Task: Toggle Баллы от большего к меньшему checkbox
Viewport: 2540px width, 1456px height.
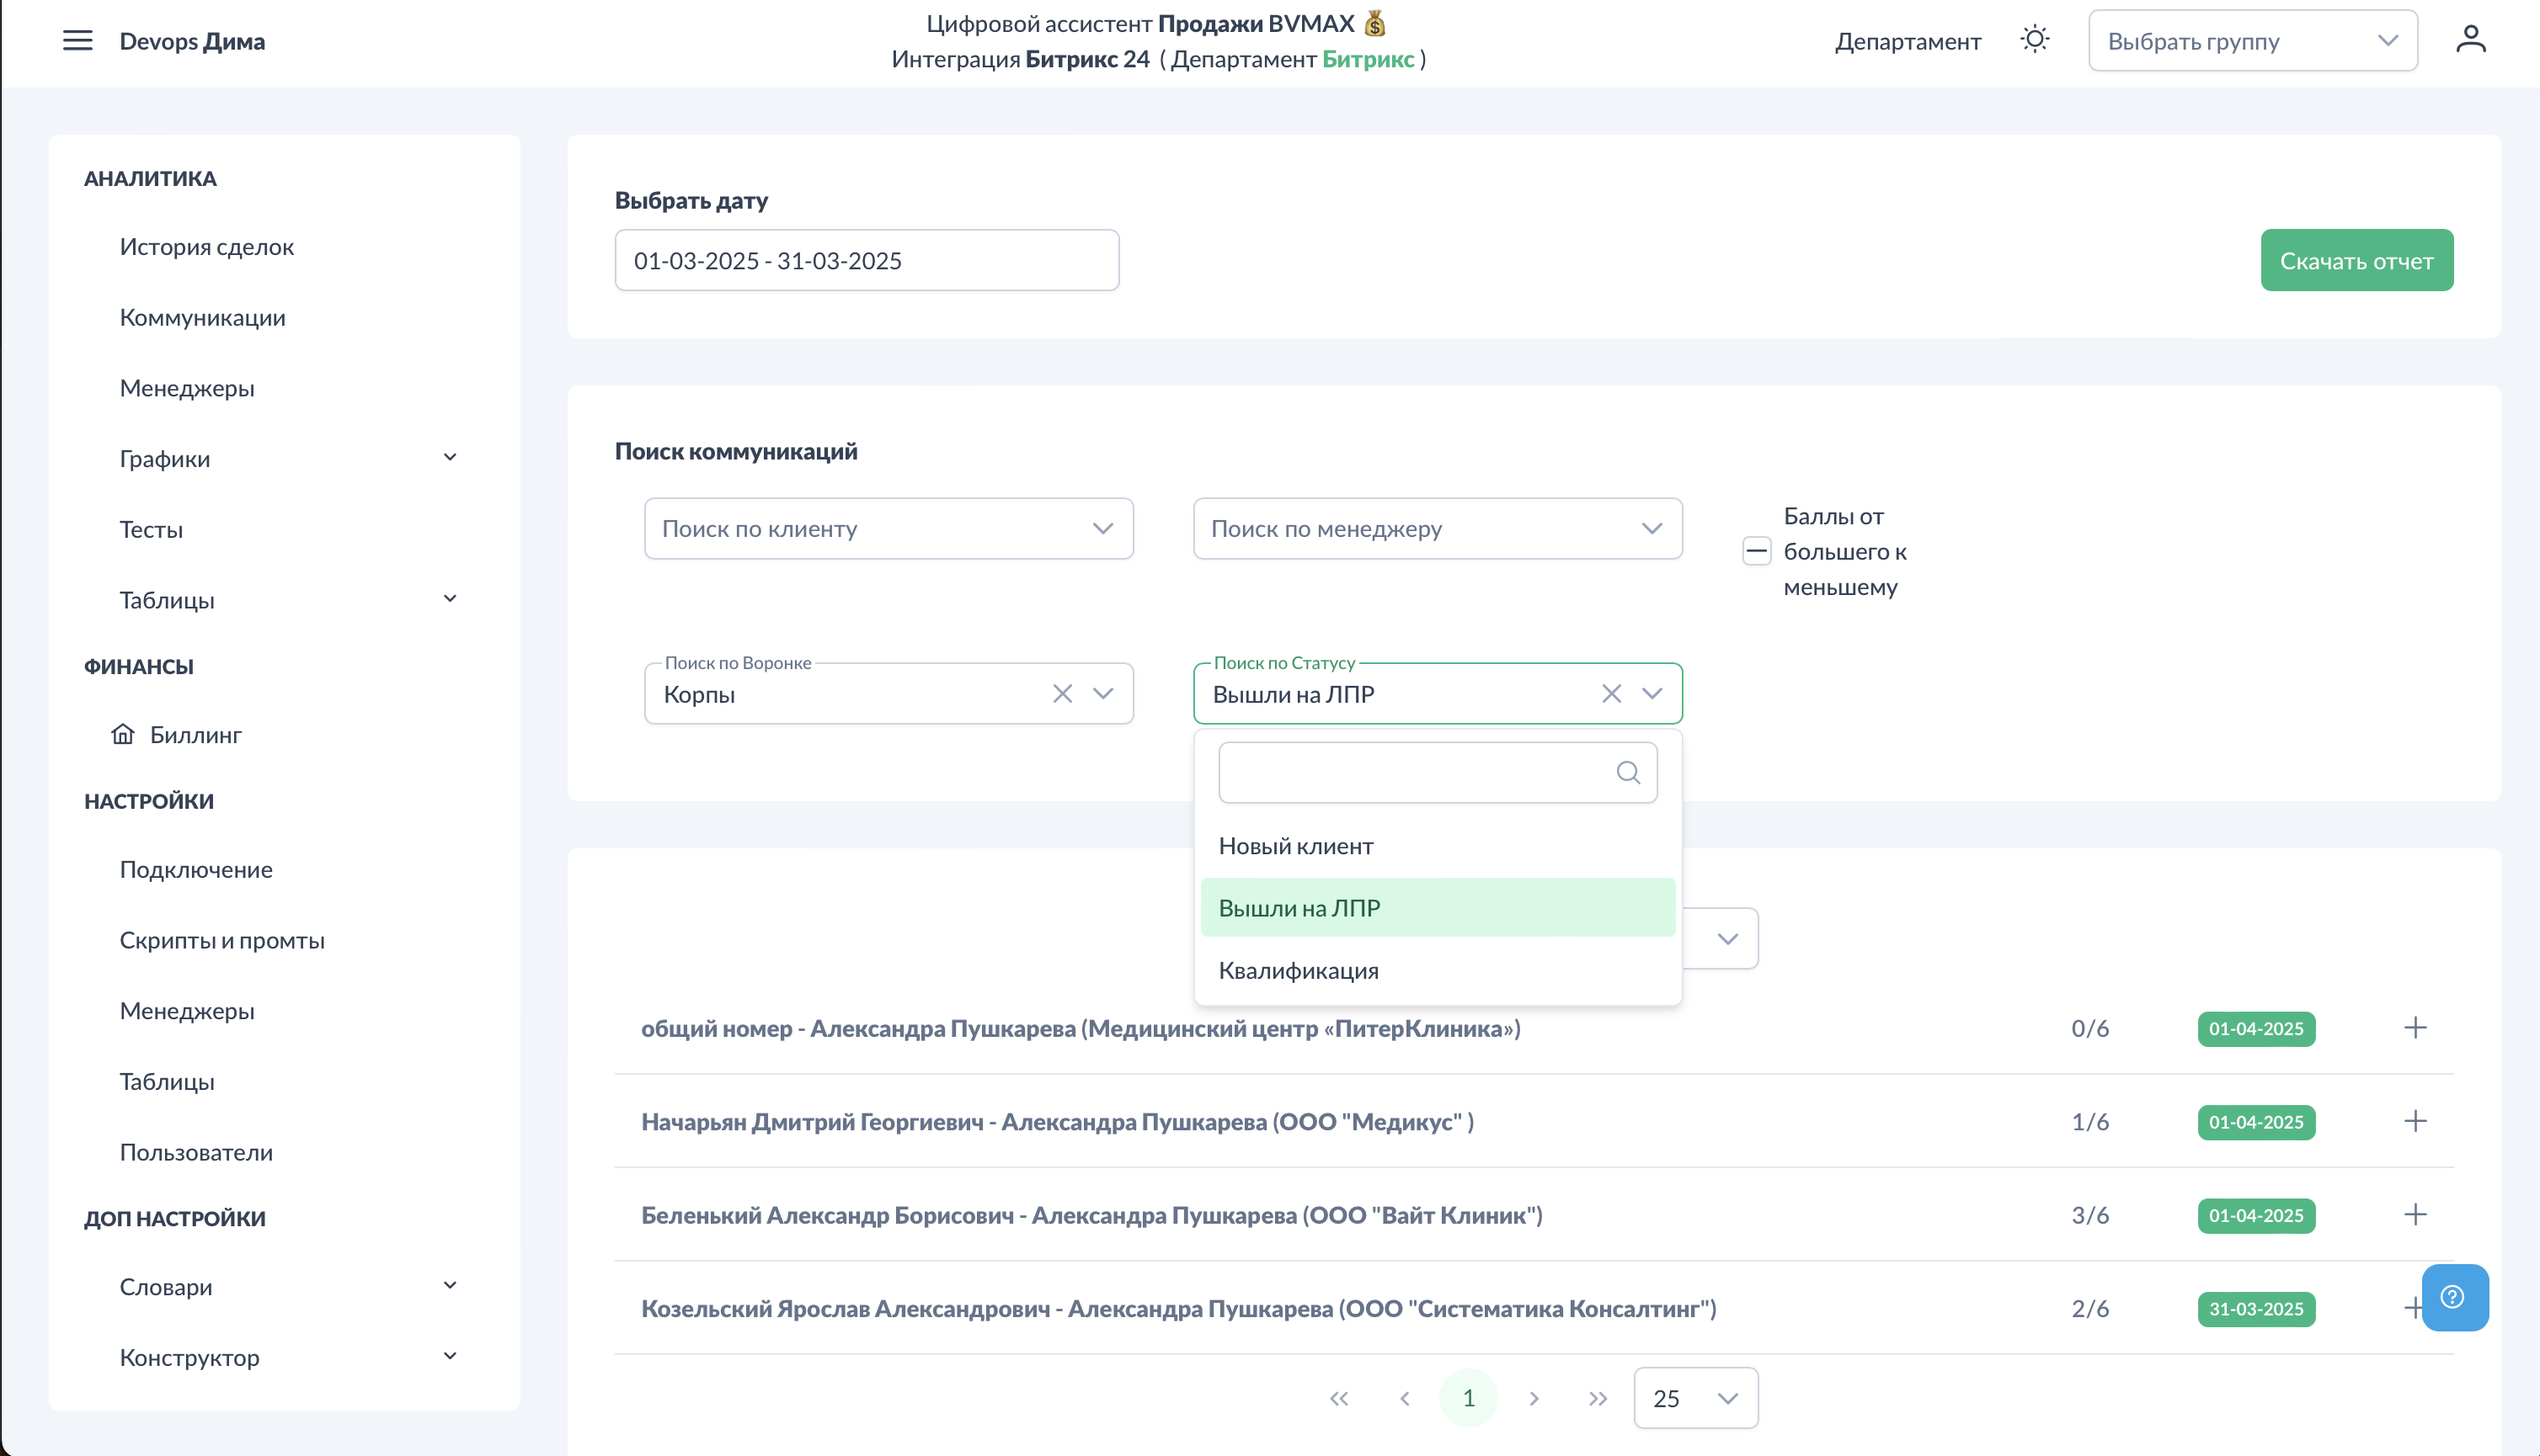Action: click(1757, 551)
